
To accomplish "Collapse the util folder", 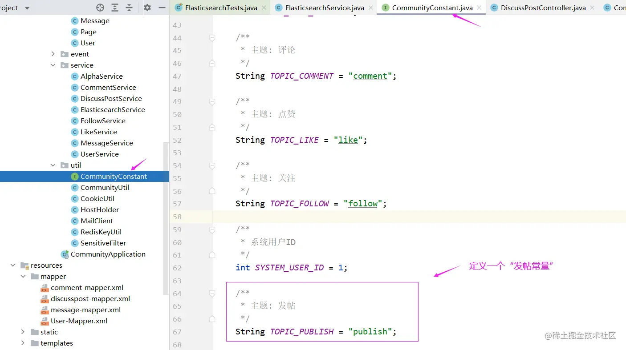I will click(53, 165).
